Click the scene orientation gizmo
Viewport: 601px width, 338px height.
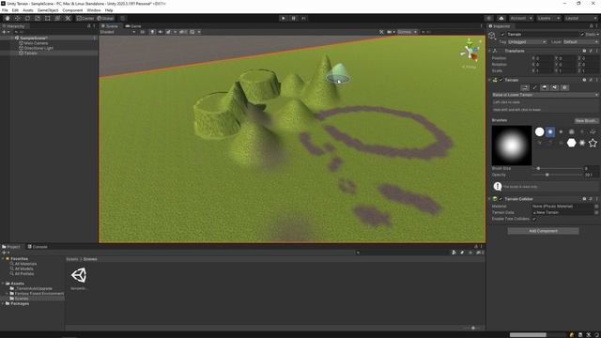470,51
